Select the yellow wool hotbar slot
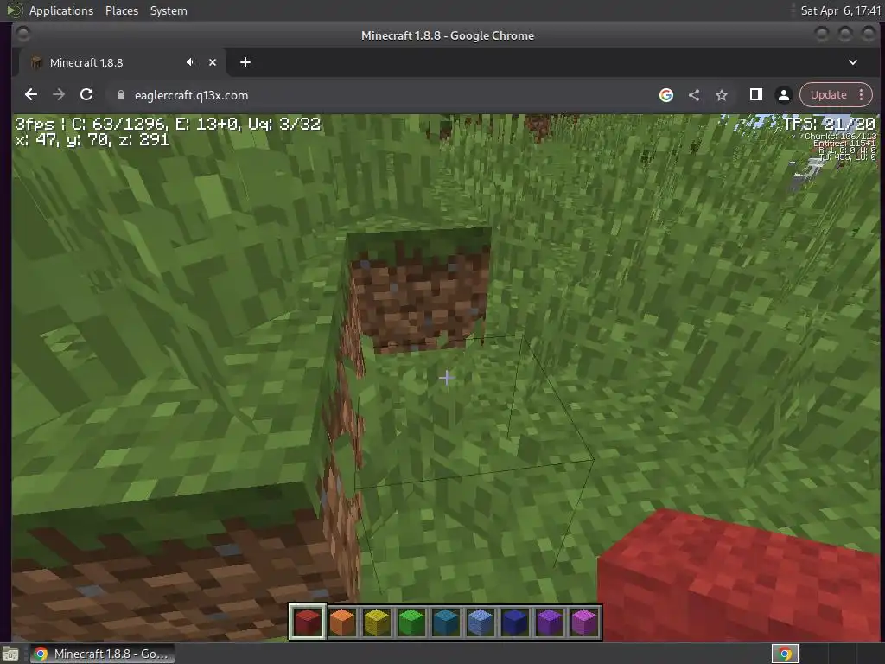Viewport: 885px width, 664px height. 377,622
